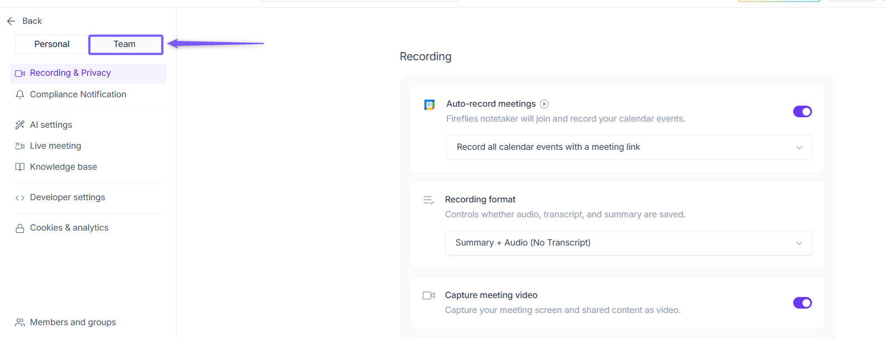Play the Auto-record meetings tutorial video
885x339 pixels.
[x=544, y=104]
